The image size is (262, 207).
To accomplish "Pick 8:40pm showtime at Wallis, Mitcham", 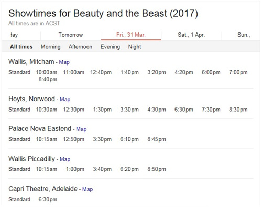I will click(x=48, y=79).
